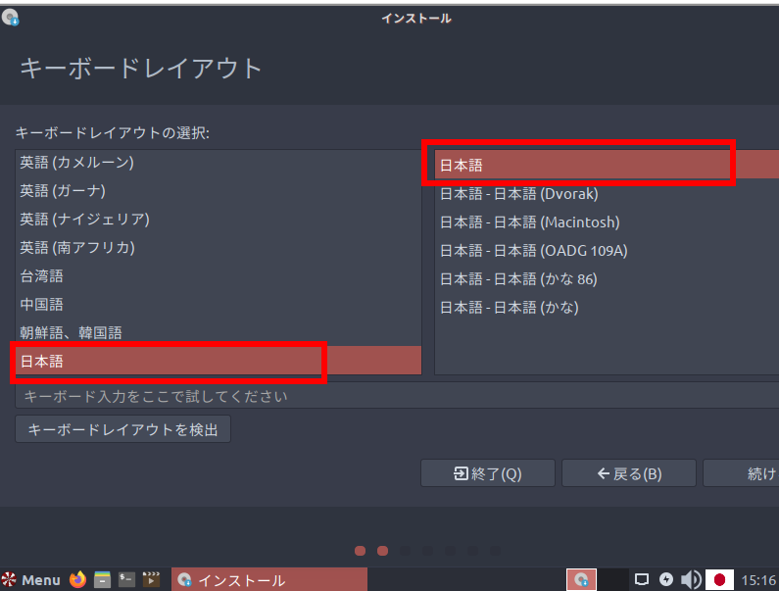Click the Japanese flag keyboard indicator
Screen dimensions: 779x591
(x=719, y=579)
